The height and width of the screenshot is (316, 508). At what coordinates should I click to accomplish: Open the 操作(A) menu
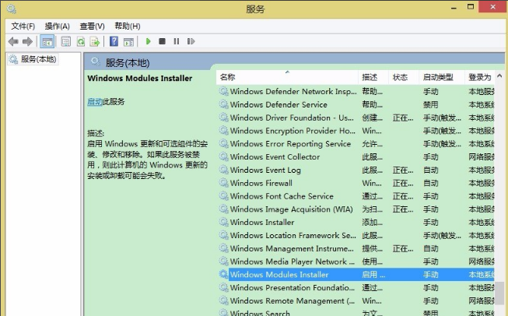tap(57, 26)
